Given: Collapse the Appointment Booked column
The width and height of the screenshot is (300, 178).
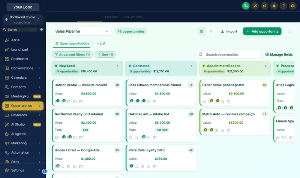Looking at the screenshot, I should [265, 66].
